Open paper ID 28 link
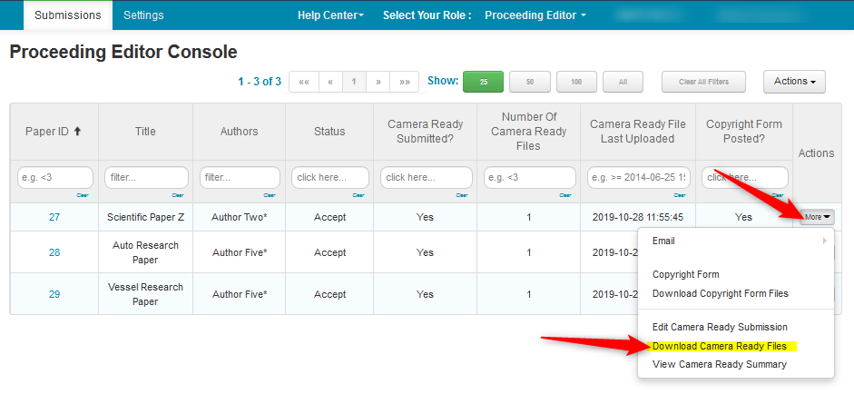Image resolution: width=854 pixels, height=394 pixels. pyautogui.click(x=54, y=252)
